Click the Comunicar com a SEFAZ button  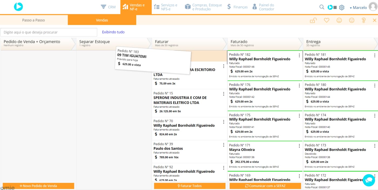click(x=265, y=186)
